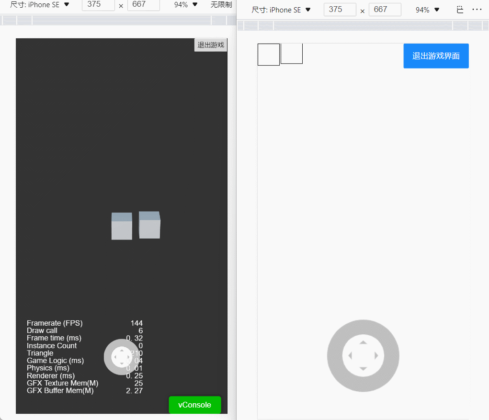
Task: Click Draw call stat label
Action: point(42,330)
